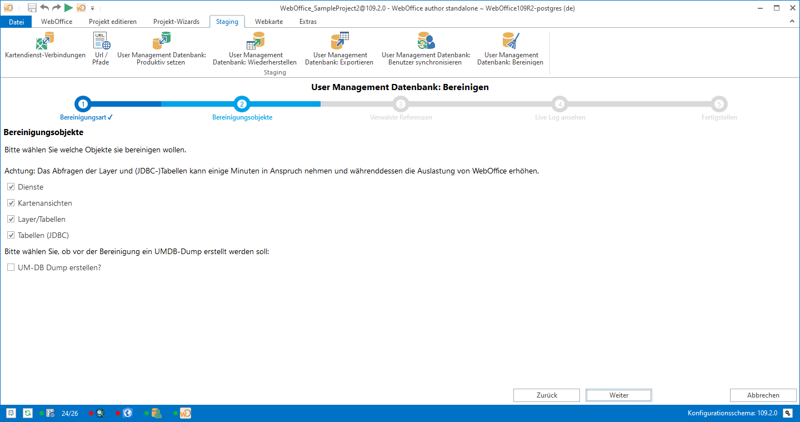Collapse the ribbon with the chevron arrow
The image size is (800, 422).
click(792, 22)
